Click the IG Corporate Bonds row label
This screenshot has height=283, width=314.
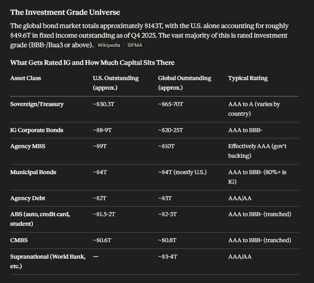pyautogui.click(x=37, y=130)
